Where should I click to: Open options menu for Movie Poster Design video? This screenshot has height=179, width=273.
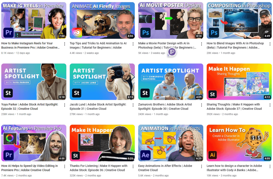(x=202, y=44)
